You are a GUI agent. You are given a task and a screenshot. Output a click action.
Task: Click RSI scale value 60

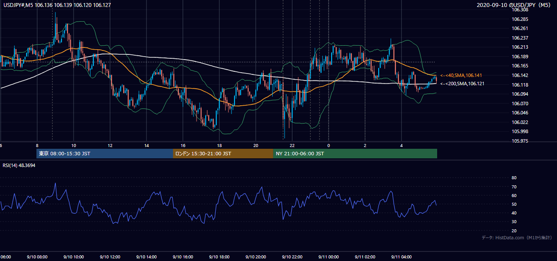click(514, 195)
